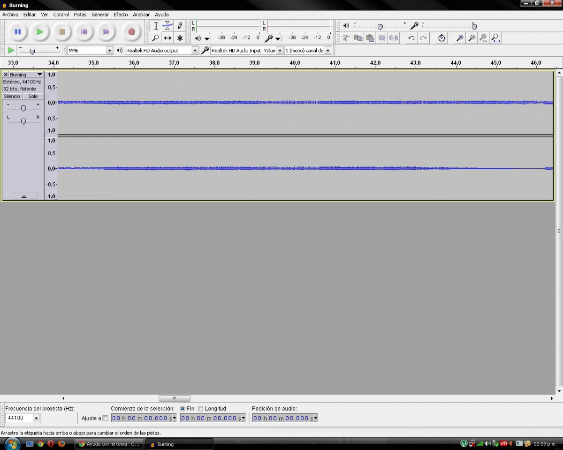Mute the track with Silencio button
The width and height of the screenshot is (563, 450).
pyautogui.click(x=12, y=96)
